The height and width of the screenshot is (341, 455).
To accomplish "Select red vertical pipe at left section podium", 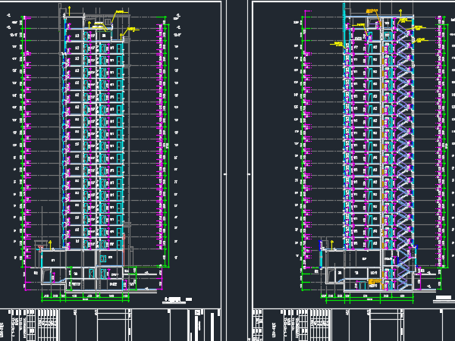I will 124,249.
